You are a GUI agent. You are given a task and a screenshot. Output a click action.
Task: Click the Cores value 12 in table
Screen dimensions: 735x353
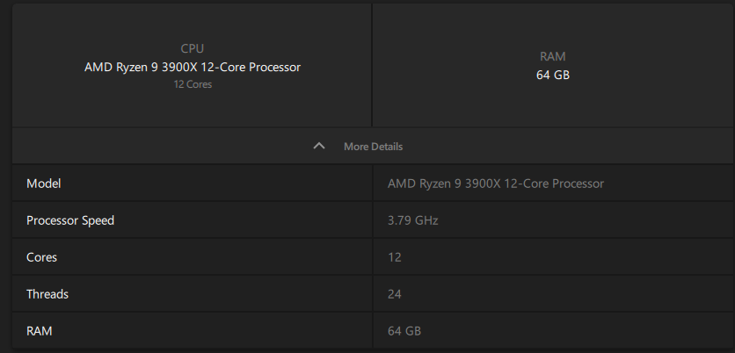click(x=395, y=257)
